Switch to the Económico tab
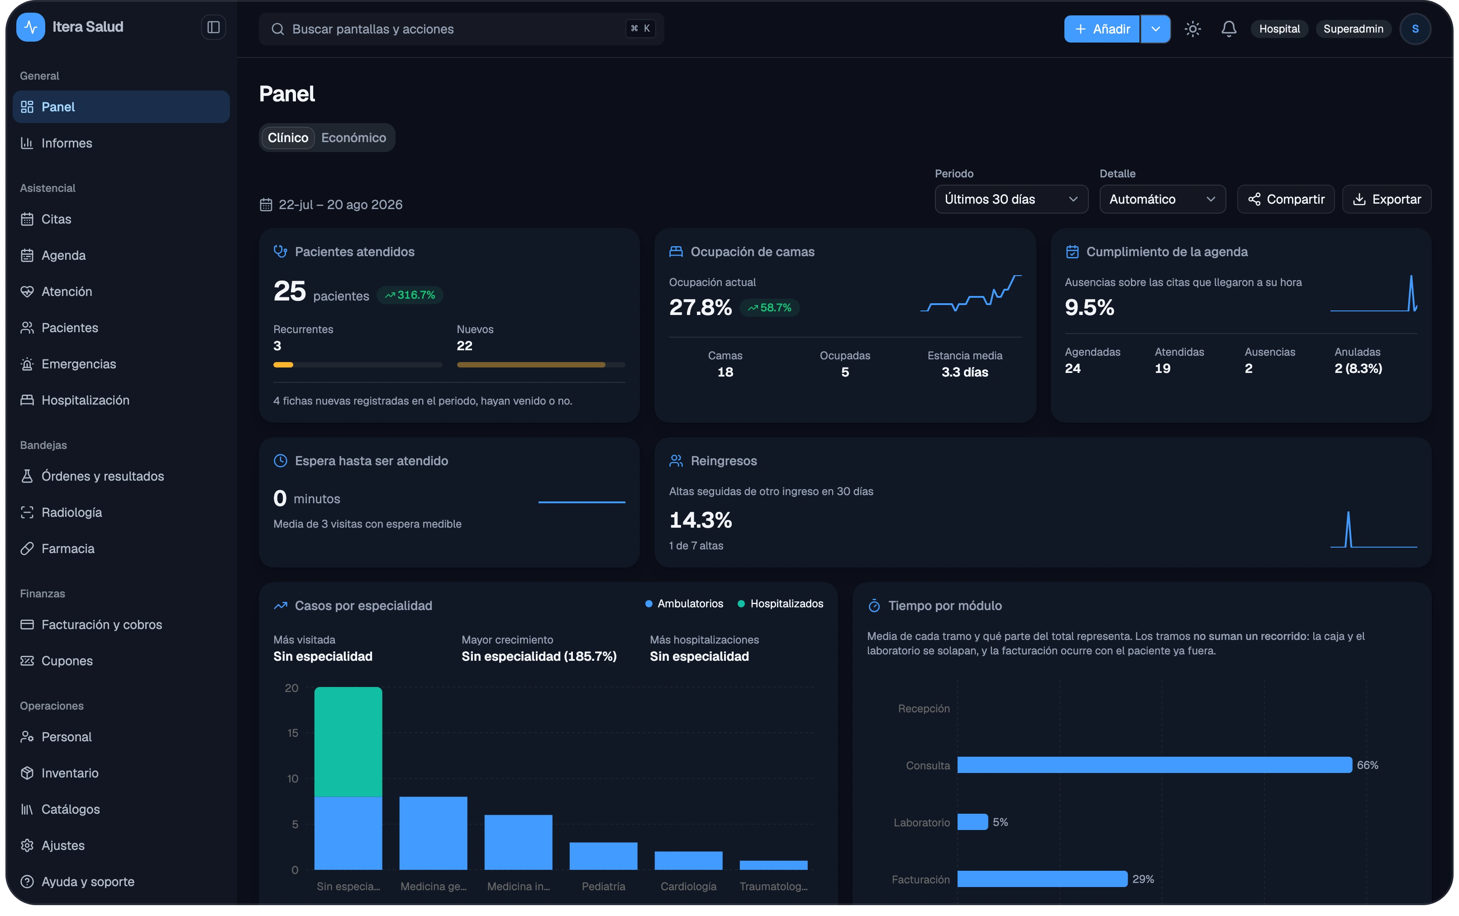This screenshot has width=1459, height=916. coord(354,138)
